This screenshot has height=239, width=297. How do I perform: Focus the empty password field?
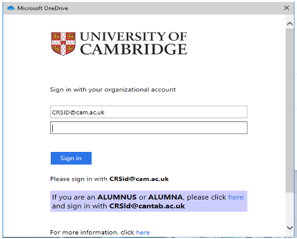click(x=148, y=128)
